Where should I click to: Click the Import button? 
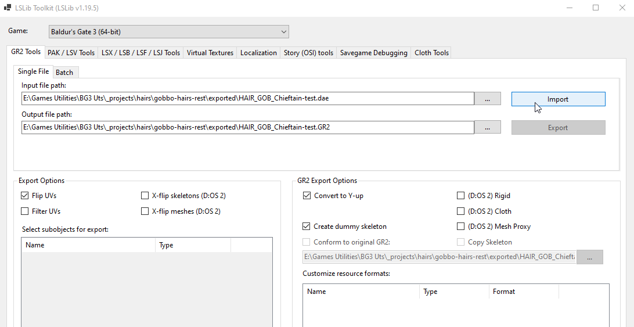click(x=558, y=99)
